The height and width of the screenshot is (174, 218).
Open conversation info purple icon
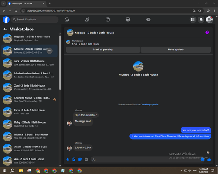pos(207,33)
